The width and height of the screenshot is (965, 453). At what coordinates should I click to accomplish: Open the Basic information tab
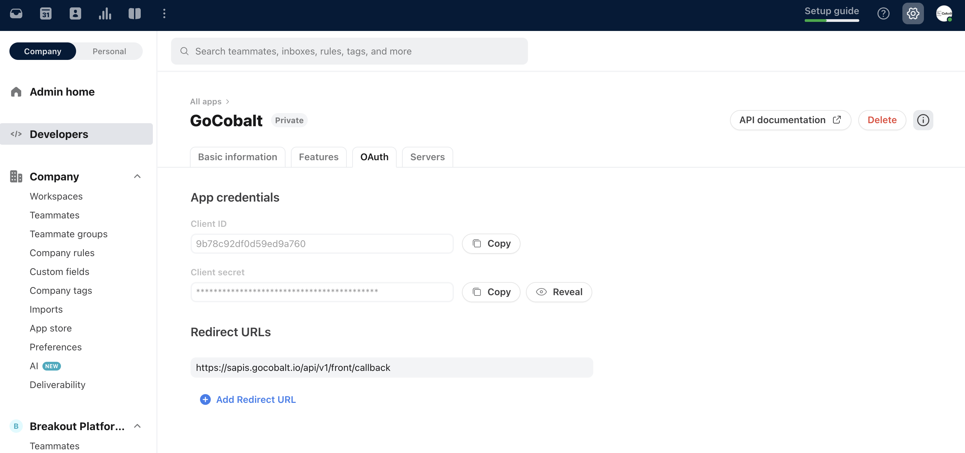tap(237, 157)
